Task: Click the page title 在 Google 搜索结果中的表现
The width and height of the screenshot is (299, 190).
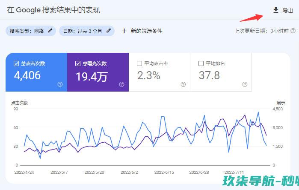Action: point(53,10)
